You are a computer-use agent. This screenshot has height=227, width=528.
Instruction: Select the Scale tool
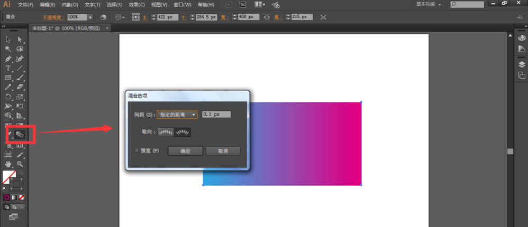click(20, 97)
